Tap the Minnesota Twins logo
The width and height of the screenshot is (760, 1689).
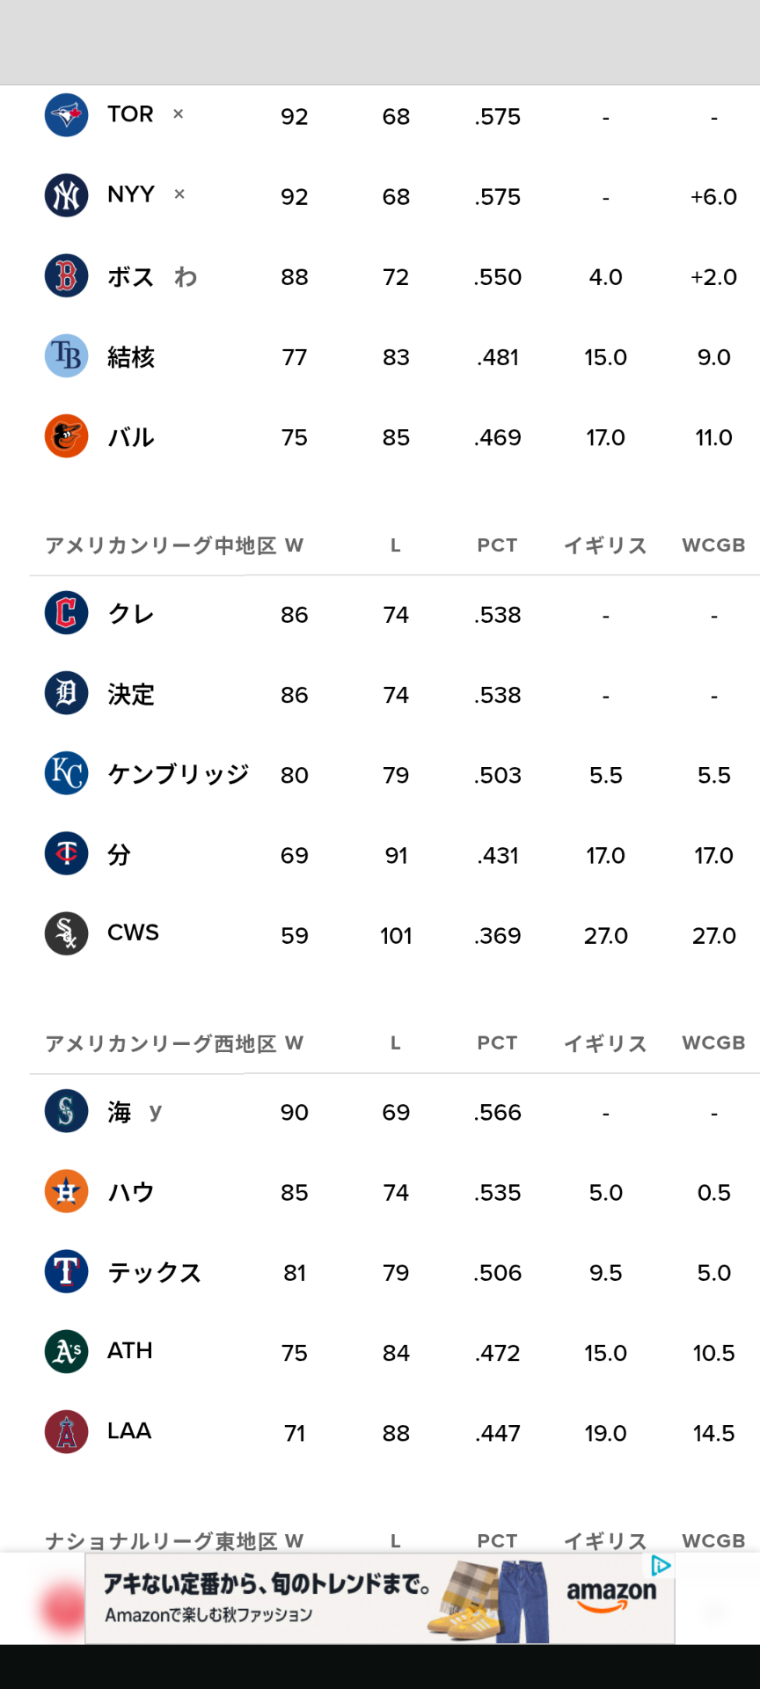[x=66, y=853]
